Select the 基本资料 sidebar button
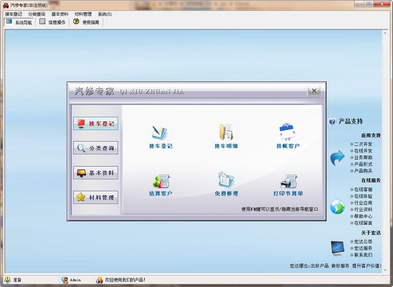The width and height of the screenshot is (393, 287). pyautogui.click(x=96, y=173)
